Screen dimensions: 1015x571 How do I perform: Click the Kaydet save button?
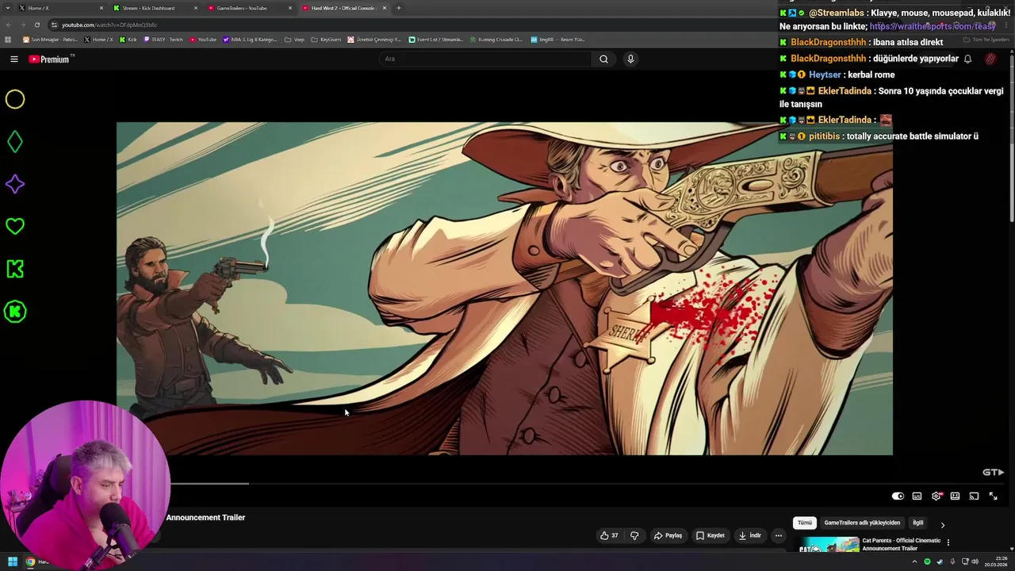click(710, 535)
